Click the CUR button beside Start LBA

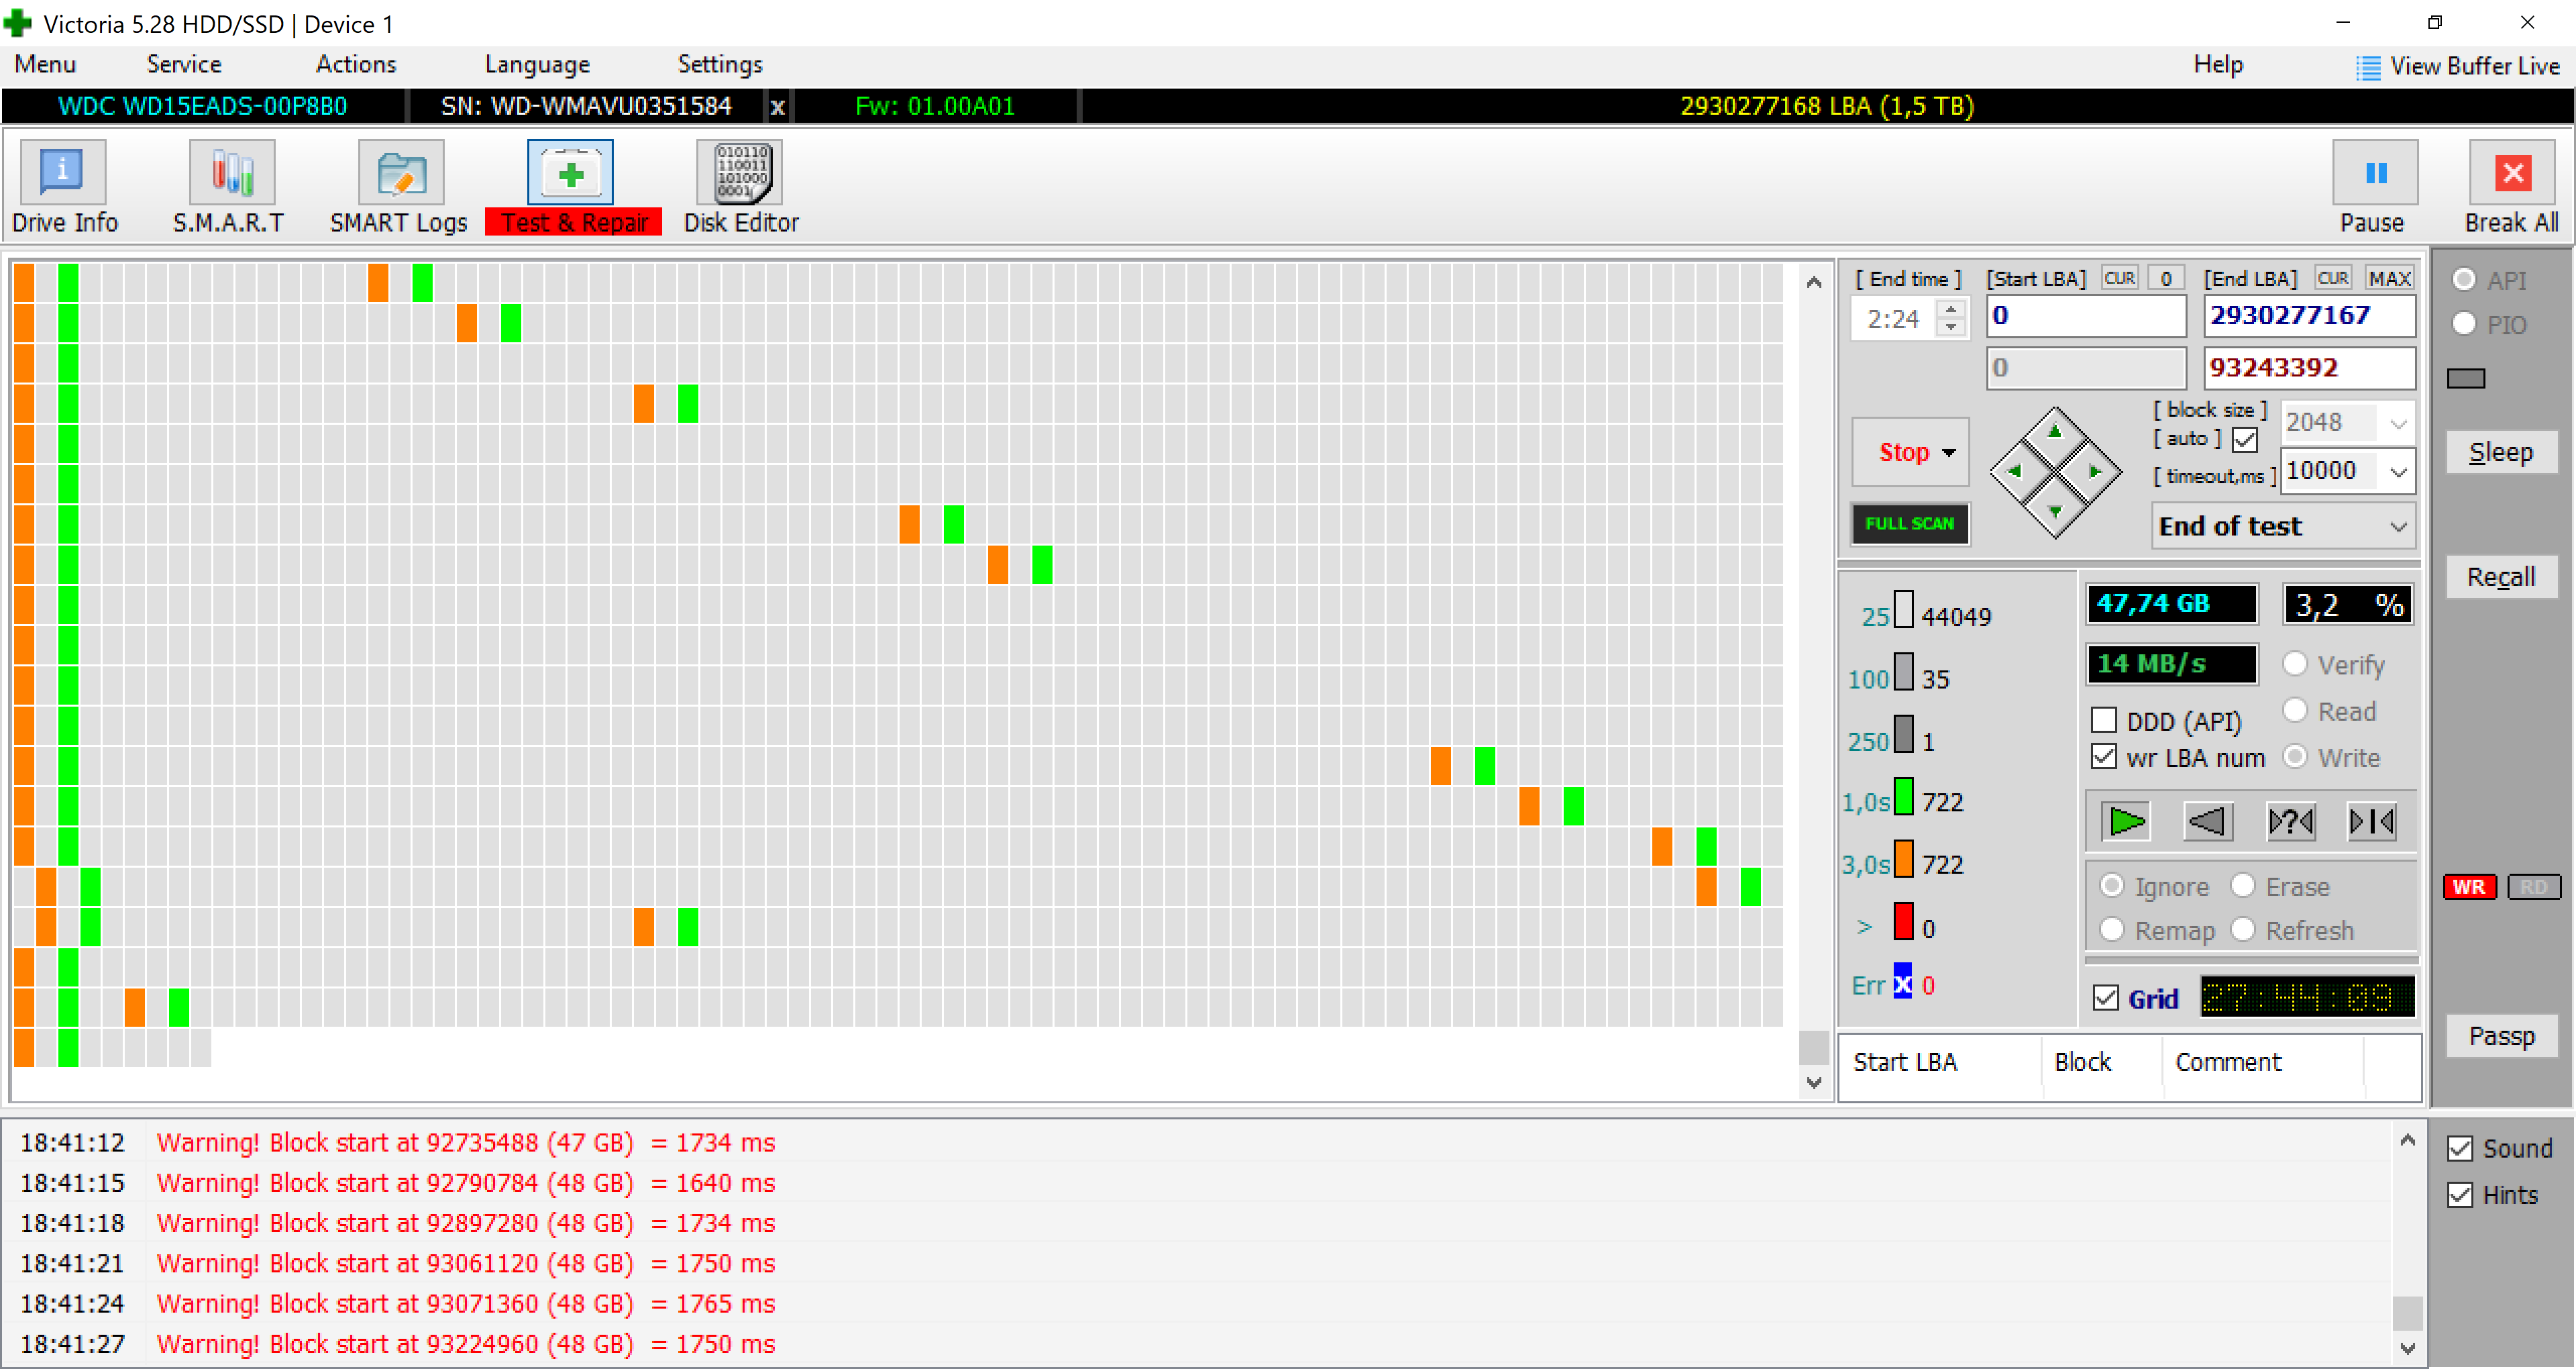coord(2120,278)
